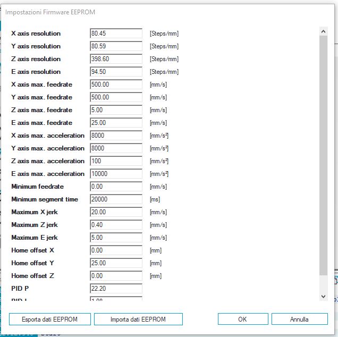338x337 pixels.
Task: Click the E axis max. acceleration field
Action: (116, 174)
